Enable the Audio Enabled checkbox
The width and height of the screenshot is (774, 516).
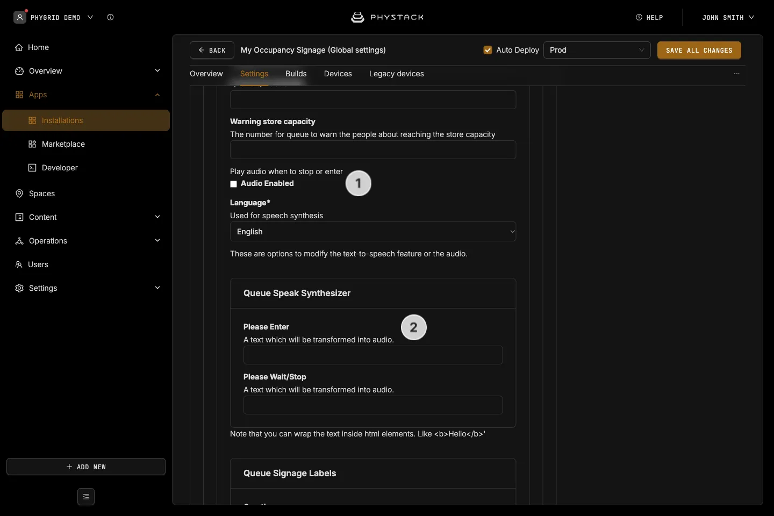(x=234, y=184)
